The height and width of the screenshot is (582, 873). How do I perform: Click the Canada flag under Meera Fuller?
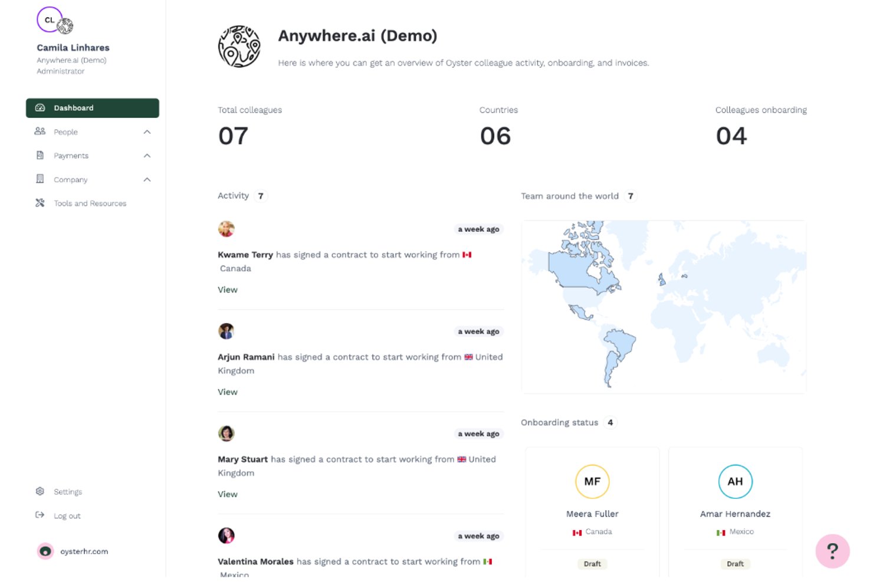(x=577, y=532)
